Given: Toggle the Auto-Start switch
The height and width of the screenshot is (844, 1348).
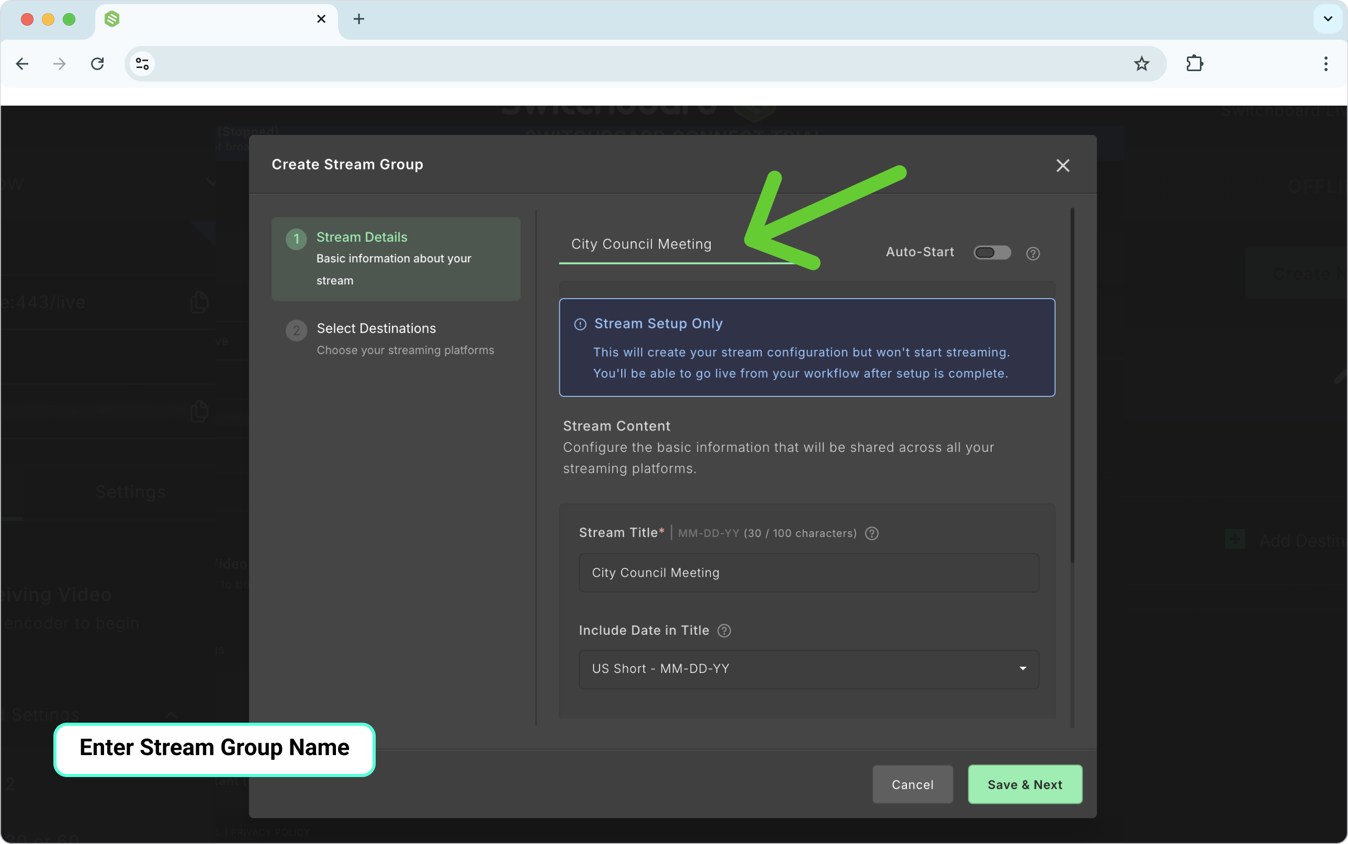Looking at the screenshot, I should 992,253.
